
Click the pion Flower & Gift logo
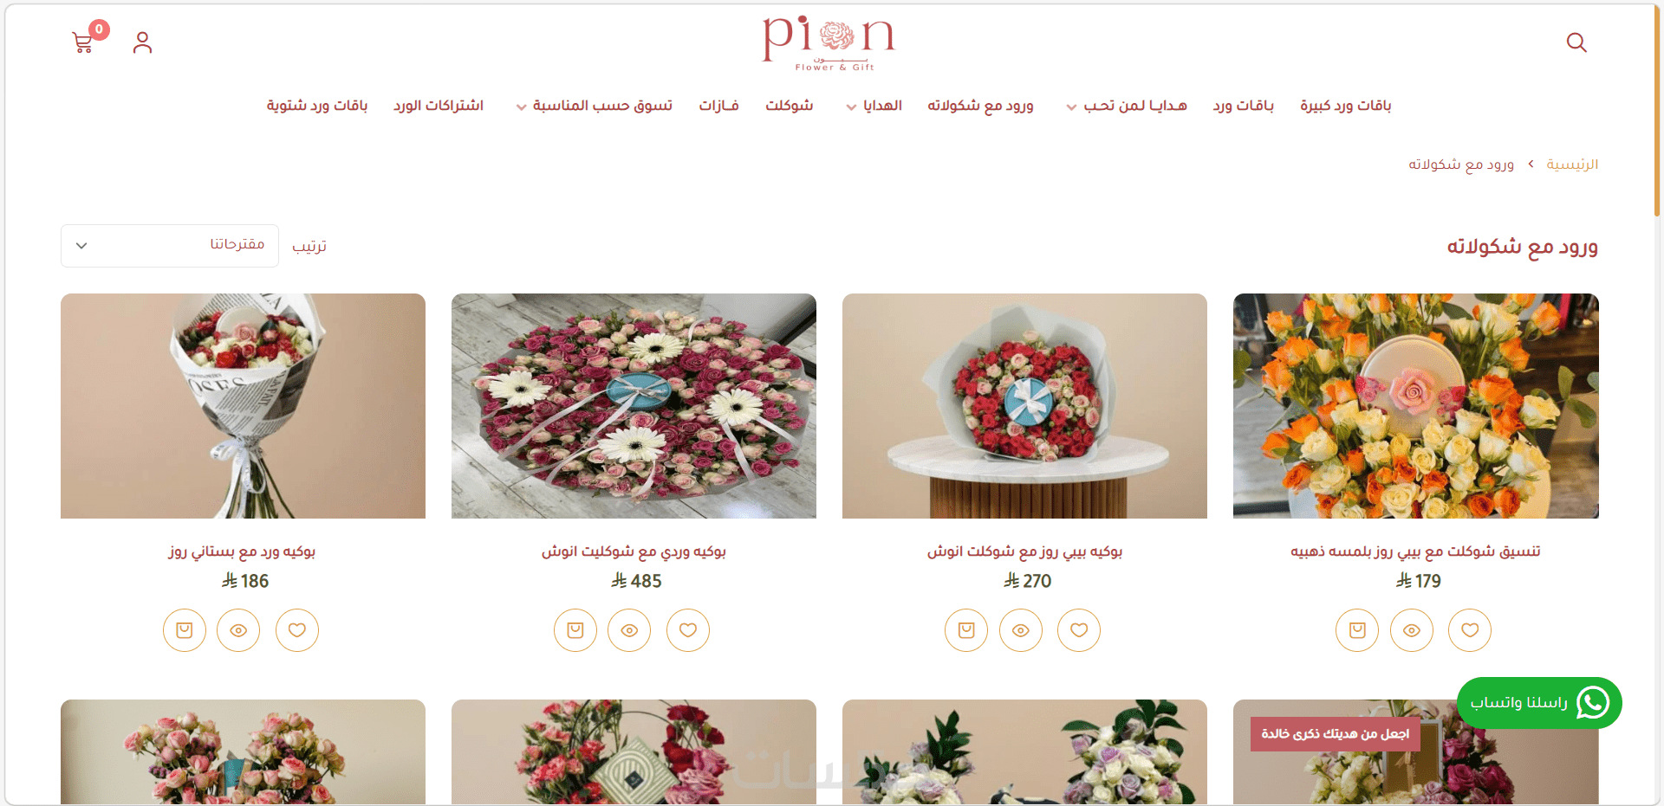pos(829,42)
